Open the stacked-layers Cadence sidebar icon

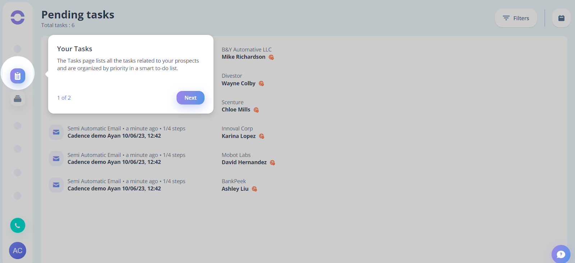click(18, 99)
